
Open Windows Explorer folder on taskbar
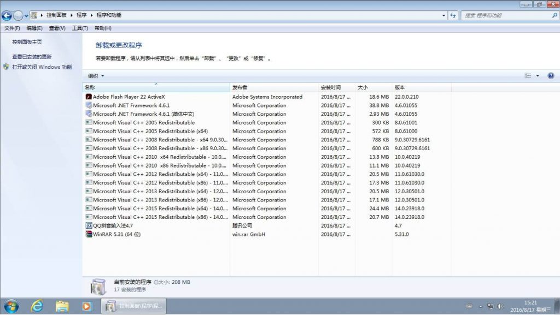coord(62,306)
